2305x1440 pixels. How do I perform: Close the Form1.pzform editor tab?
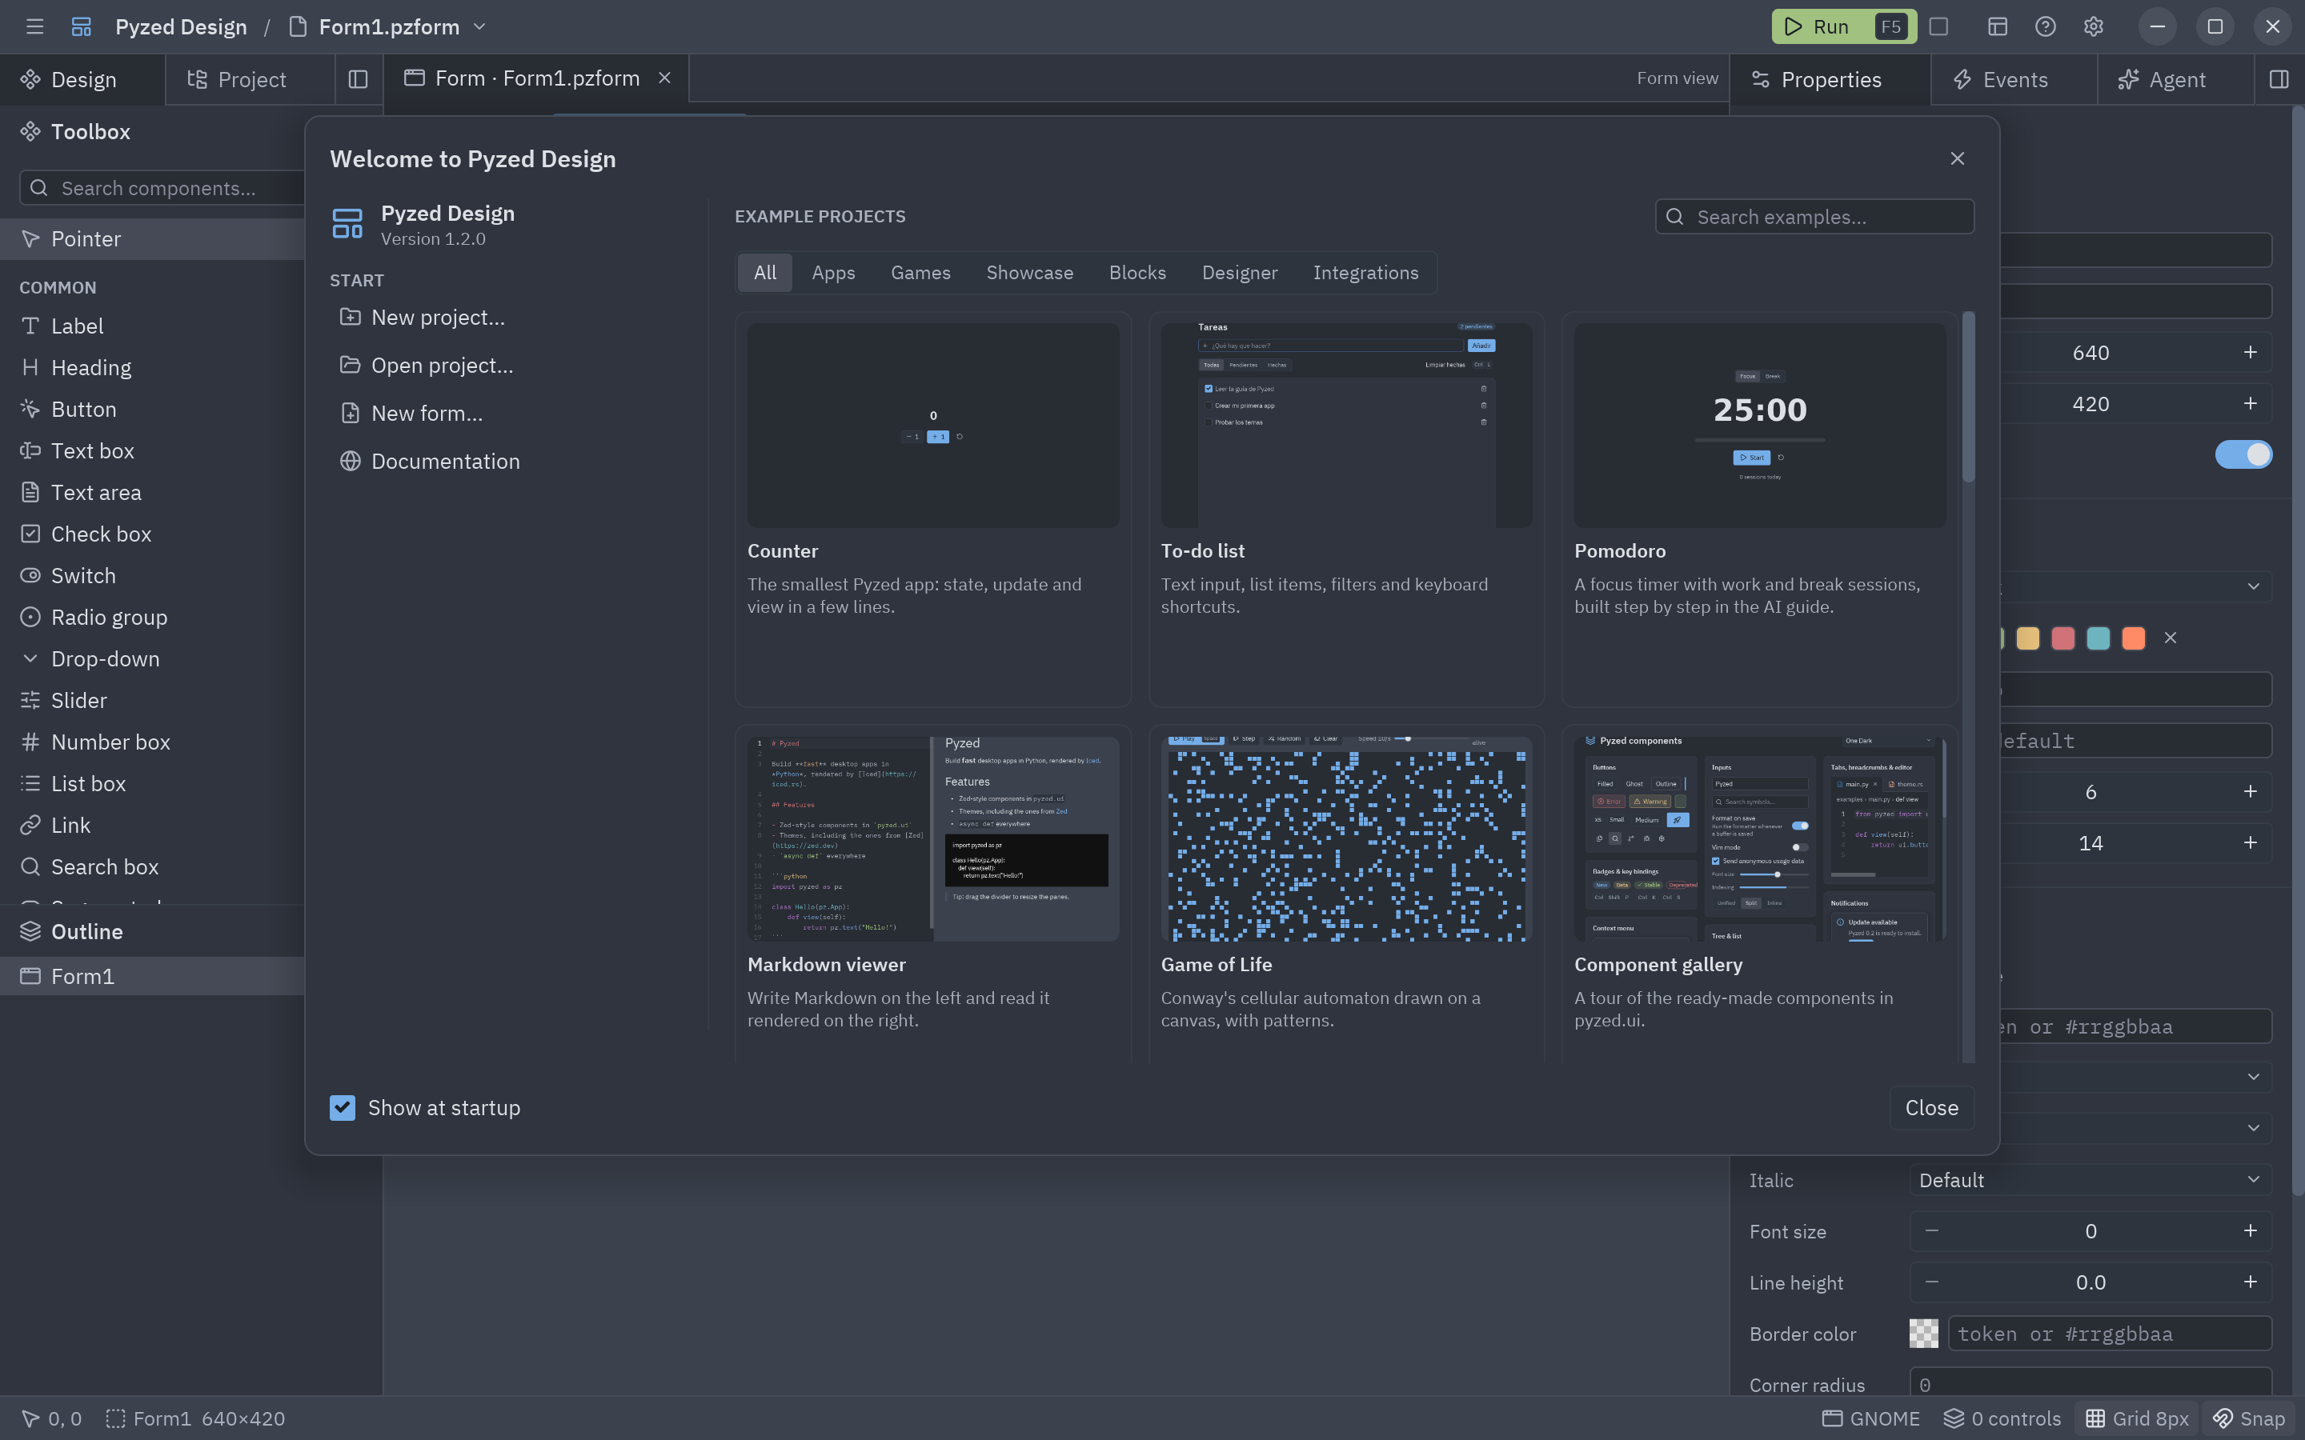coord(665,78)
